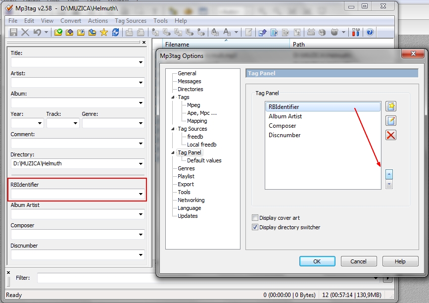
Task: Collapse the Tags node in options tree
Action: 173,97
